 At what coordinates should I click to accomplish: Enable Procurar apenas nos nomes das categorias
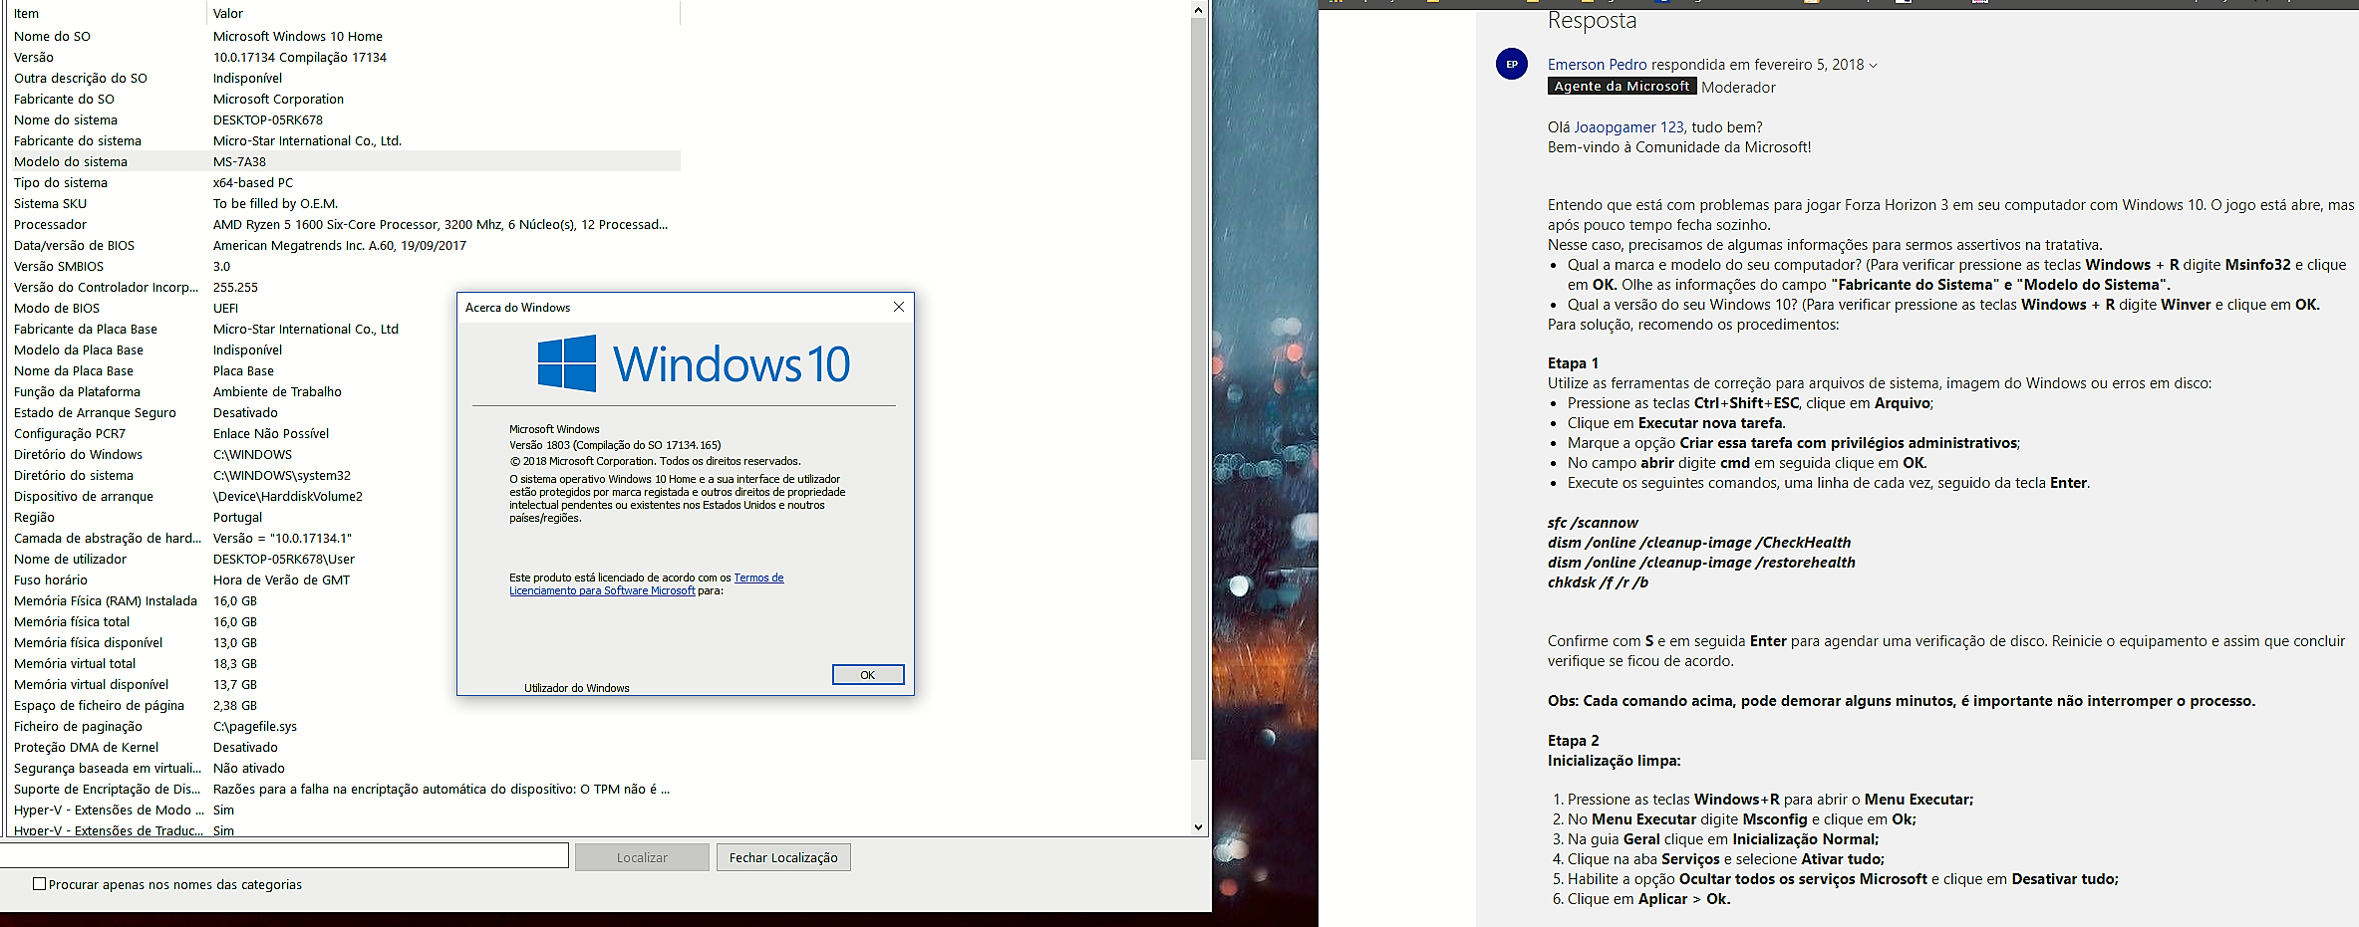[x=40, y=884]
